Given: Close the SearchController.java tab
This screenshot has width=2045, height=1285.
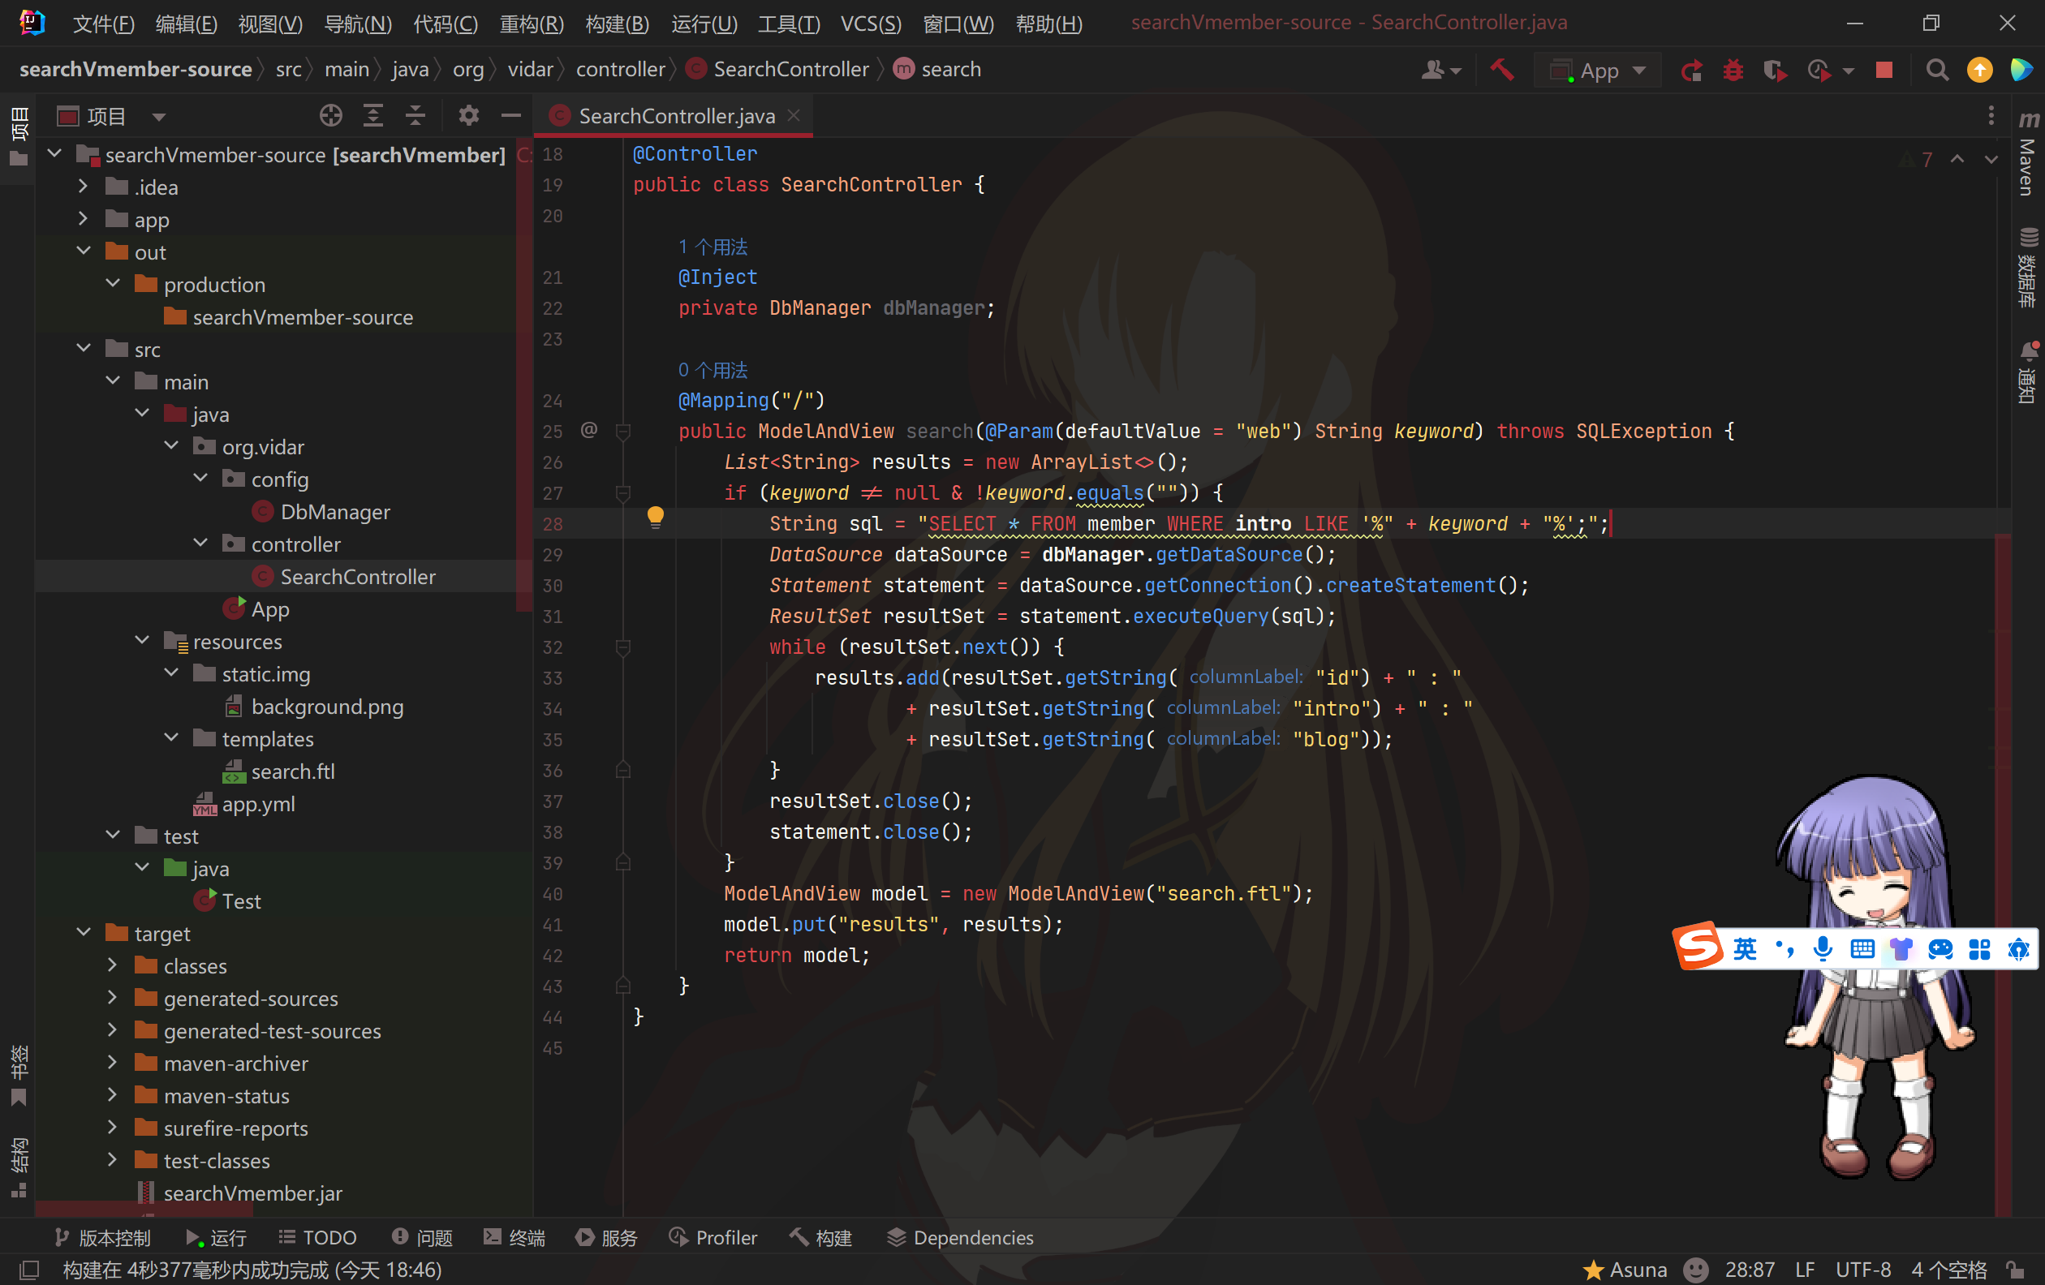Looking at the screenshot, I should click(x=794, y=115).
